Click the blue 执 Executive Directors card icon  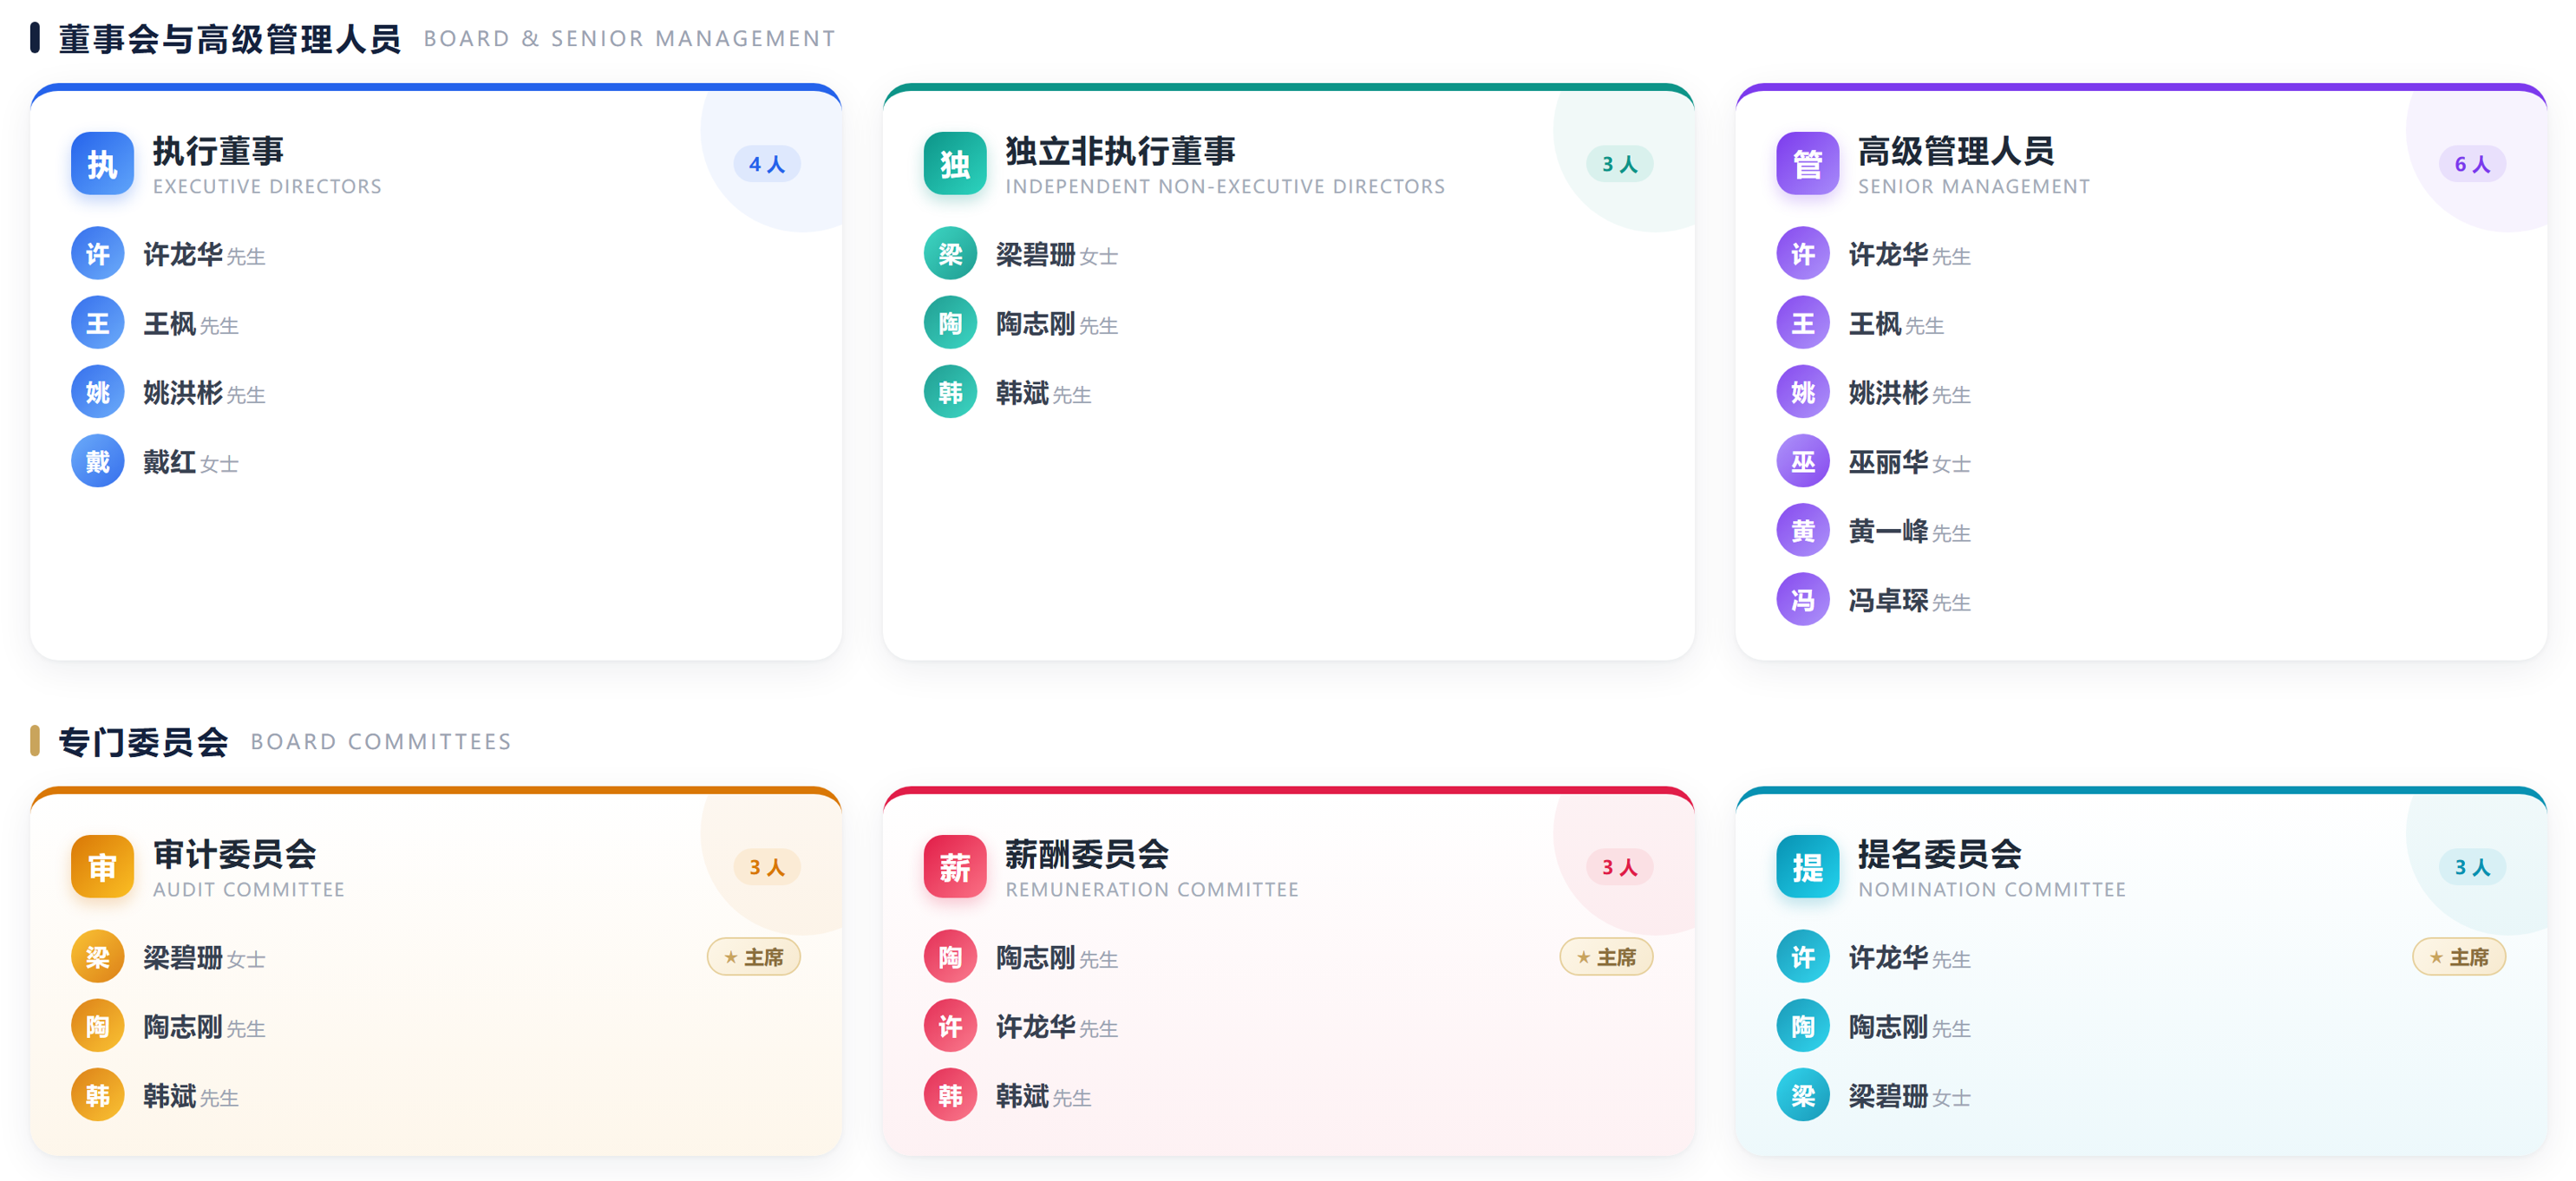pos(102,164)
